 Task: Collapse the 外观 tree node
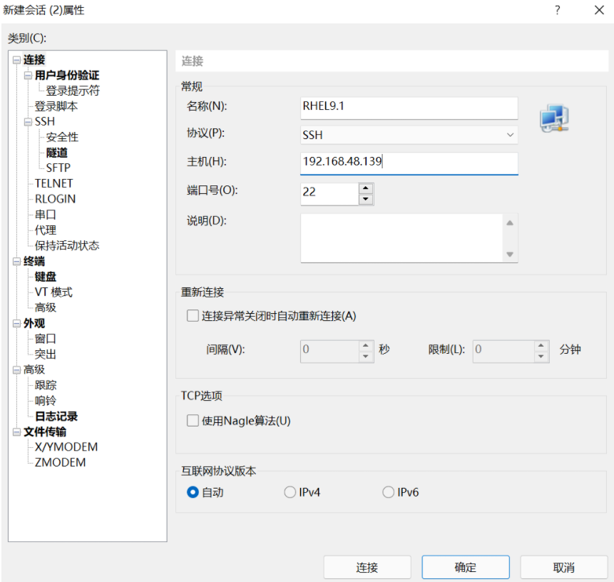coord(16,323)
